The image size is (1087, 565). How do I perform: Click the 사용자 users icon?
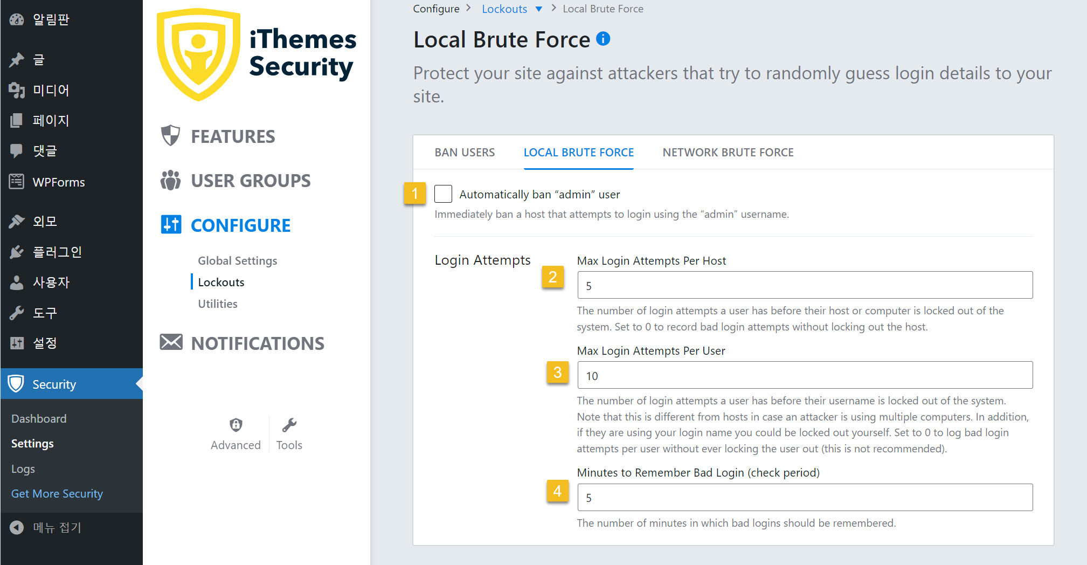(17, 282)
